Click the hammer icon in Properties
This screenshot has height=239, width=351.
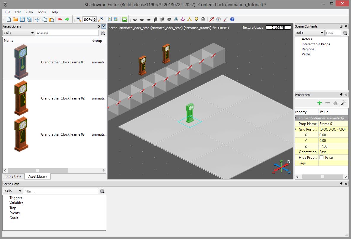pos(343,103)
